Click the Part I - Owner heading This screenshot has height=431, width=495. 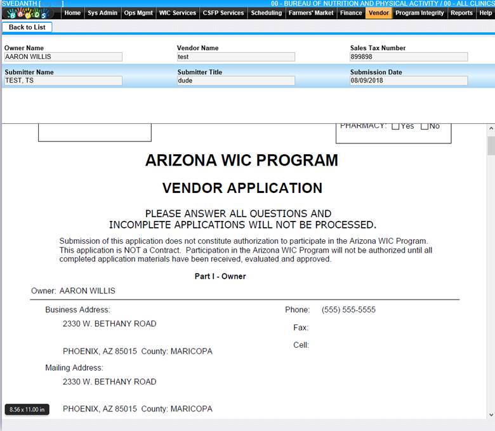pos(220,276)
